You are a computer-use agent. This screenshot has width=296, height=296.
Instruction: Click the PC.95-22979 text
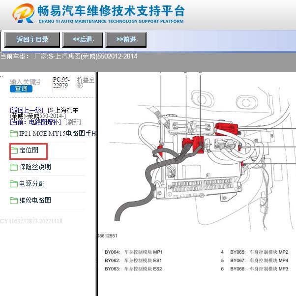pyautogui.click(x=61, y=83)
